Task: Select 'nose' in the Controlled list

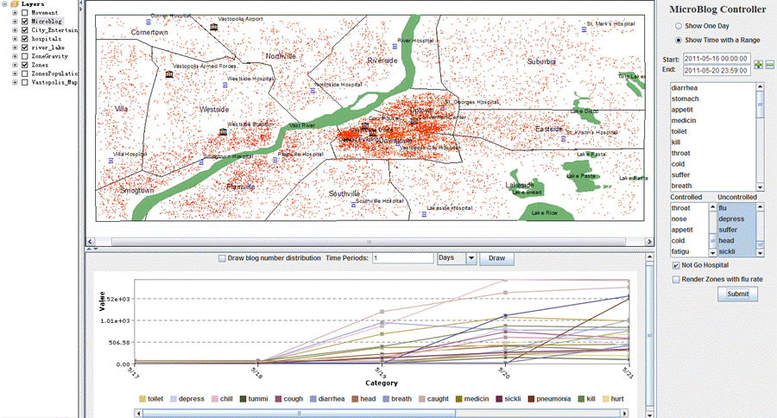Action: click(x=690, y=218)
